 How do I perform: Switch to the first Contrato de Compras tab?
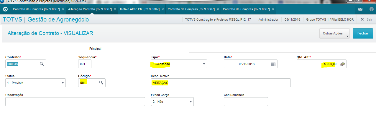tap(36, 9)
